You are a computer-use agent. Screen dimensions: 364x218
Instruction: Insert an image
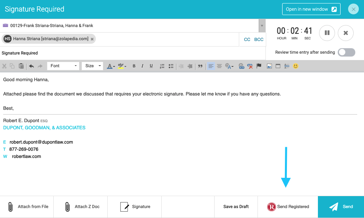click(x=269, y=66)
